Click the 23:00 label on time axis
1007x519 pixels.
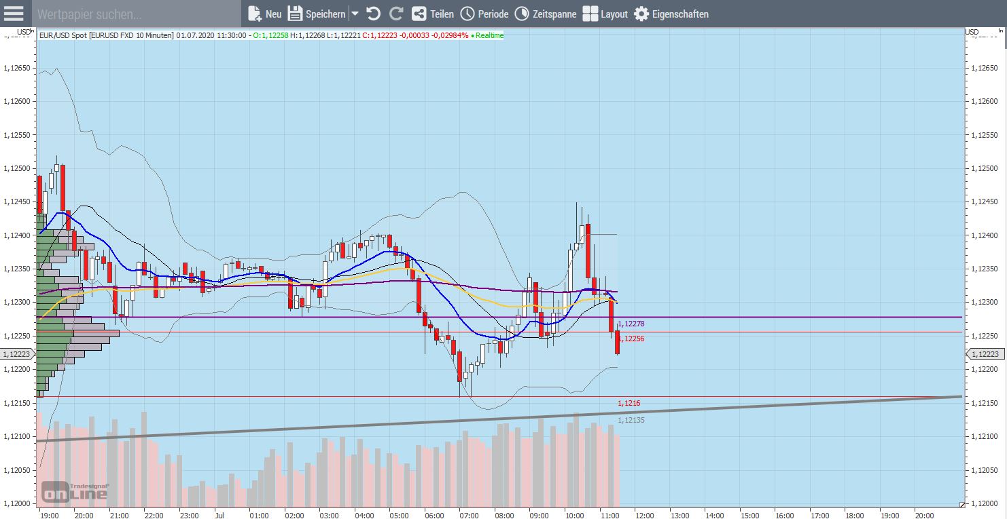(x=189, y=515)
